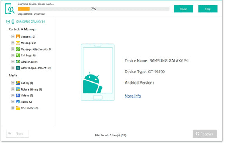Stop the device scan
The image size is (235, 143).
click(x=208, y=9)
